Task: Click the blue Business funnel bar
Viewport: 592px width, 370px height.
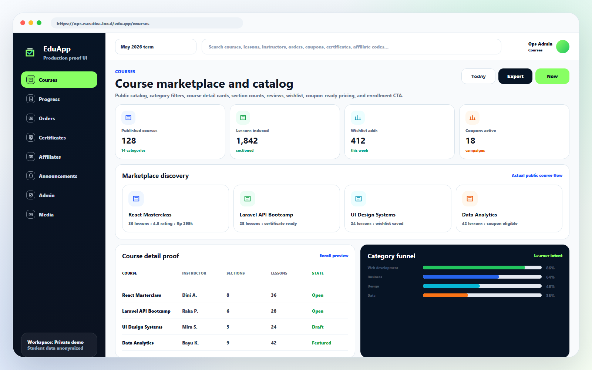Action: (461, 277)
